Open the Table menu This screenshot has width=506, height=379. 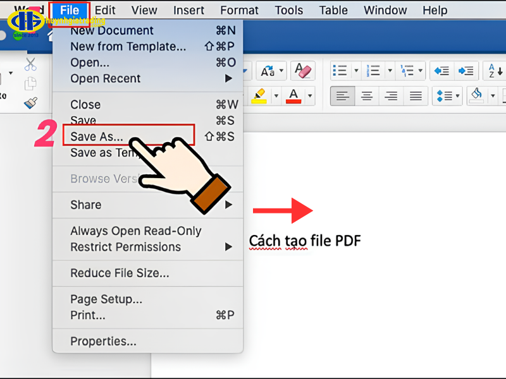[333, 10]
